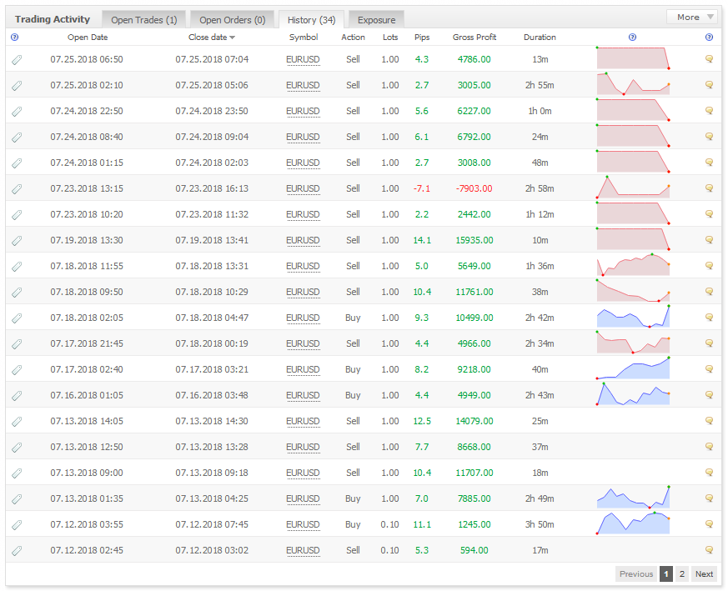Open comment bubble for trade closed 07.13.2018 13:28
This screenshot has height=591, width=728.
(709, 446)
